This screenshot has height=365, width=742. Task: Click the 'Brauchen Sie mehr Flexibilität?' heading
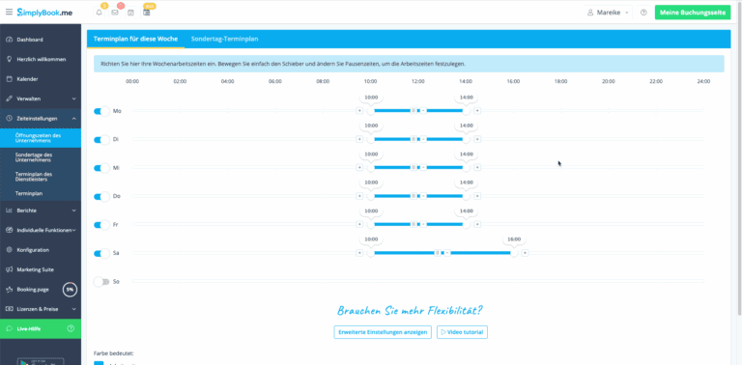pos(410,311)
